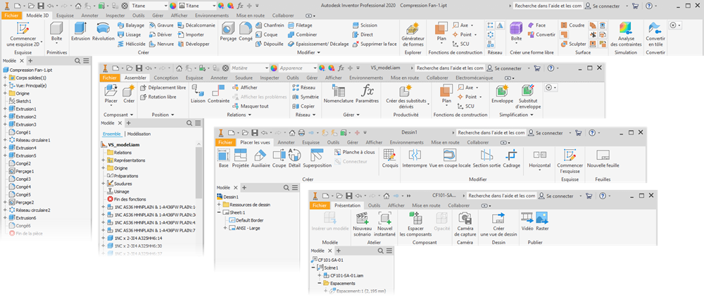Select Soudures in the assembly tree

point(120,184)
